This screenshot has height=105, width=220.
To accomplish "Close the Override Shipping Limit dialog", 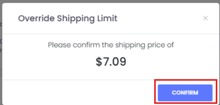I will (x=205, y=18).
